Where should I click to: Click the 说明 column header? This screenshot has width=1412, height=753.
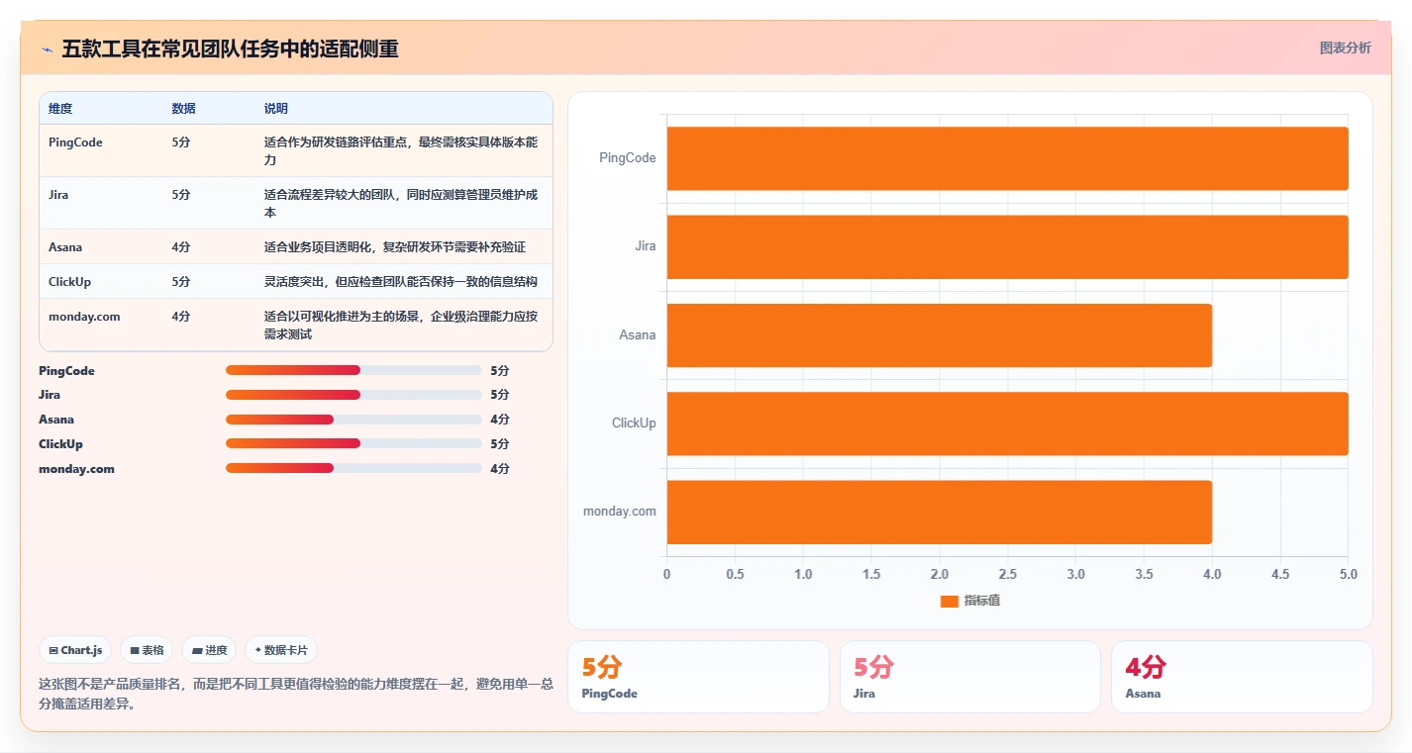tap(276, 109)
